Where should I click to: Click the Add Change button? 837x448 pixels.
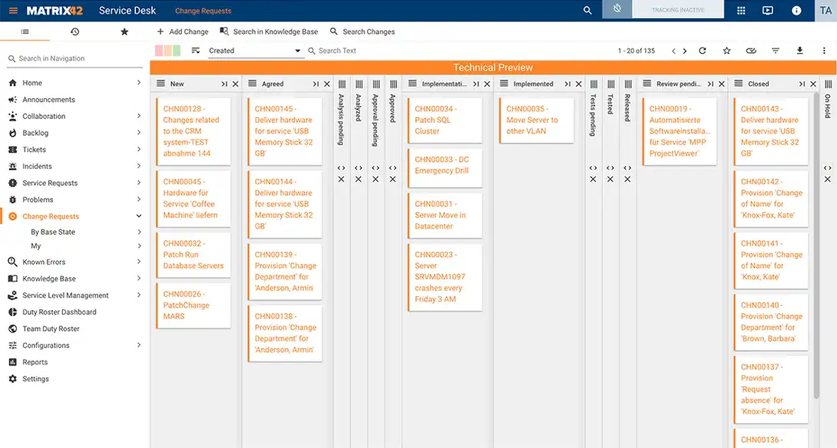click(x=182, y=31)
